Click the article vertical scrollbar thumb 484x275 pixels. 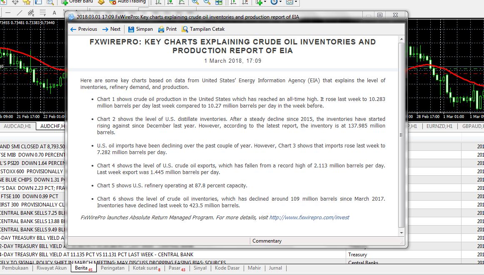pos(401,135)
